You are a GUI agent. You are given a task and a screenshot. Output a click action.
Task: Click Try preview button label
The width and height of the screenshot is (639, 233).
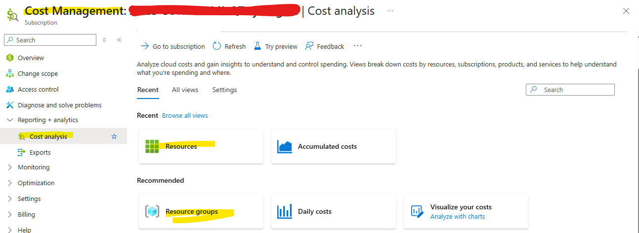(x=281, y=46)
